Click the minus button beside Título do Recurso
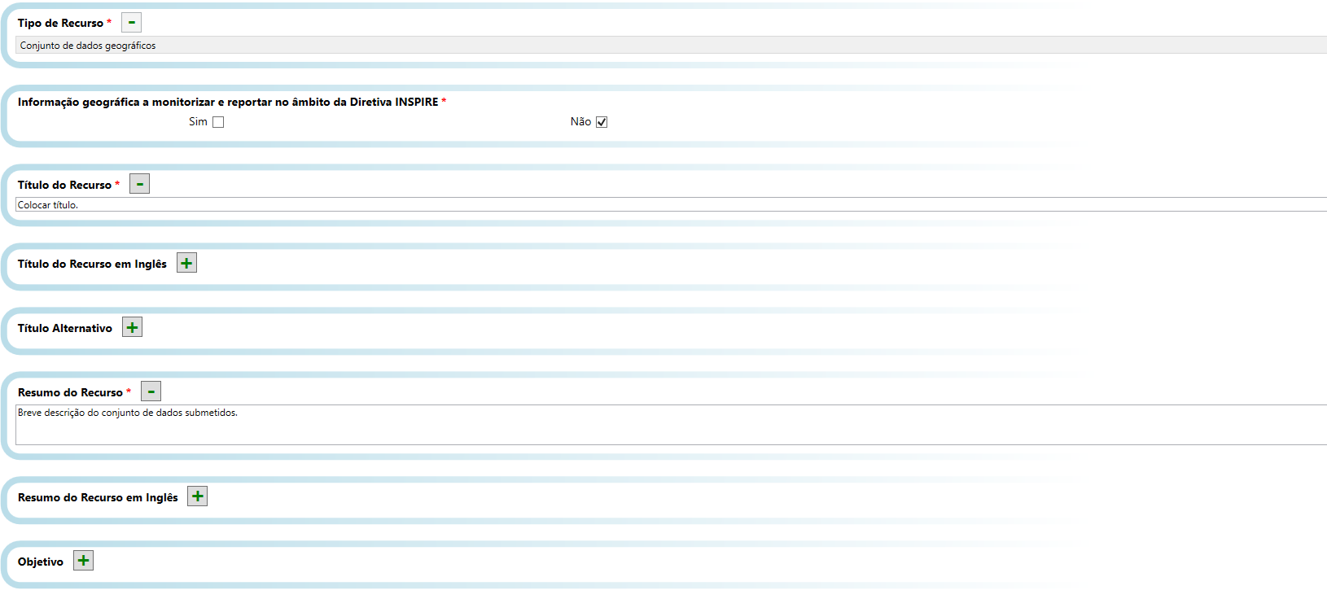This screenshot has height=599, width=1327. coord(139,184)
